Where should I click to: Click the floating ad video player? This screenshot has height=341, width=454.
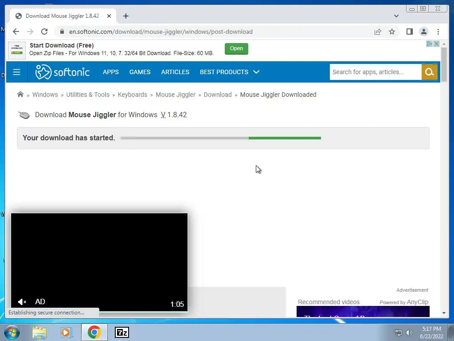99,262
